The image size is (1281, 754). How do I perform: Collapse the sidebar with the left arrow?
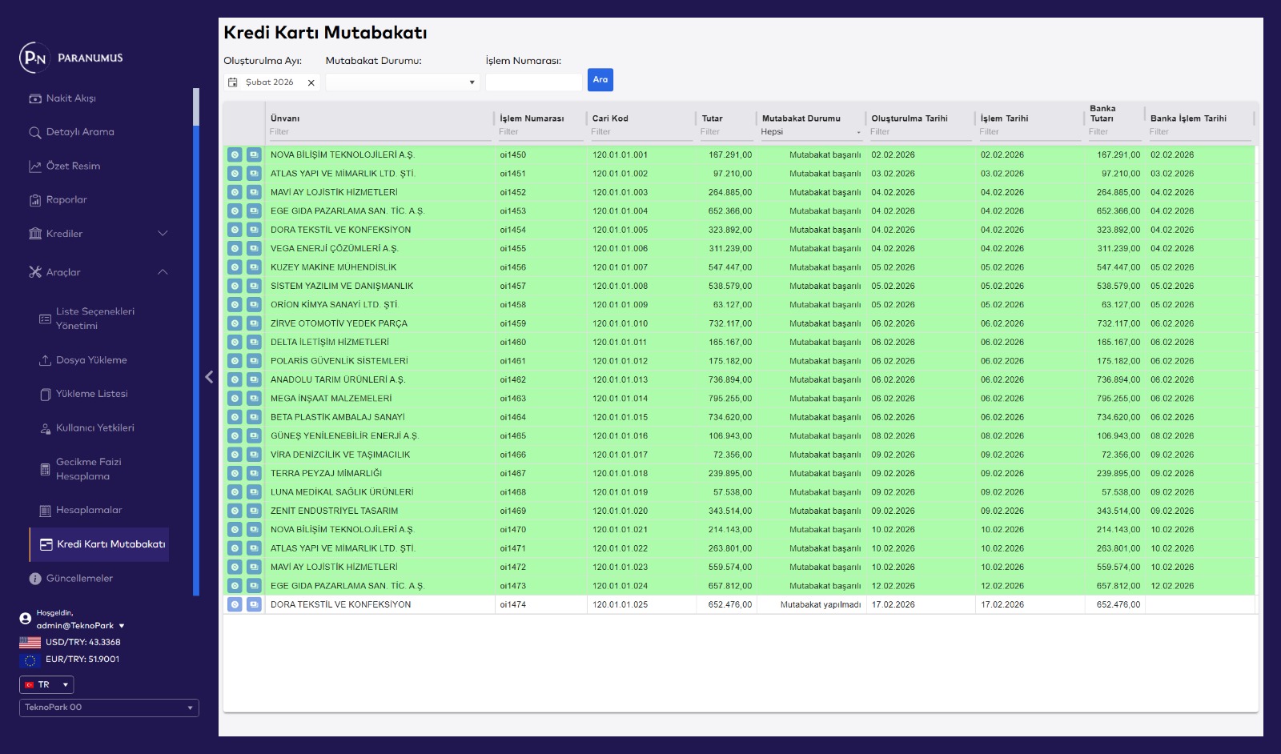tap(209, 377)
